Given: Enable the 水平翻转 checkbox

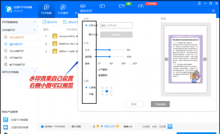Looking at the screenshot, I should click(96, 69).
